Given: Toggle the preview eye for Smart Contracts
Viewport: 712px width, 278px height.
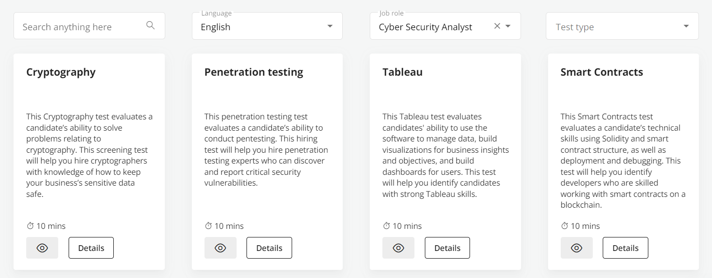Looking at the screenshot, I should tap(576, 247).
